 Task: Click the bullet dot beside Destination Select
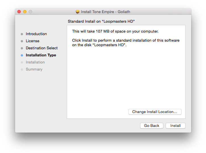[22, 48]
